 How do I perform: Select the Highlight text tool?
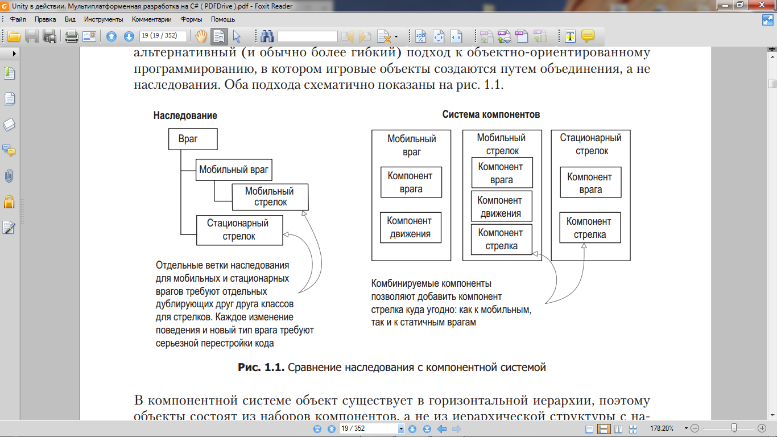[570, 36]
